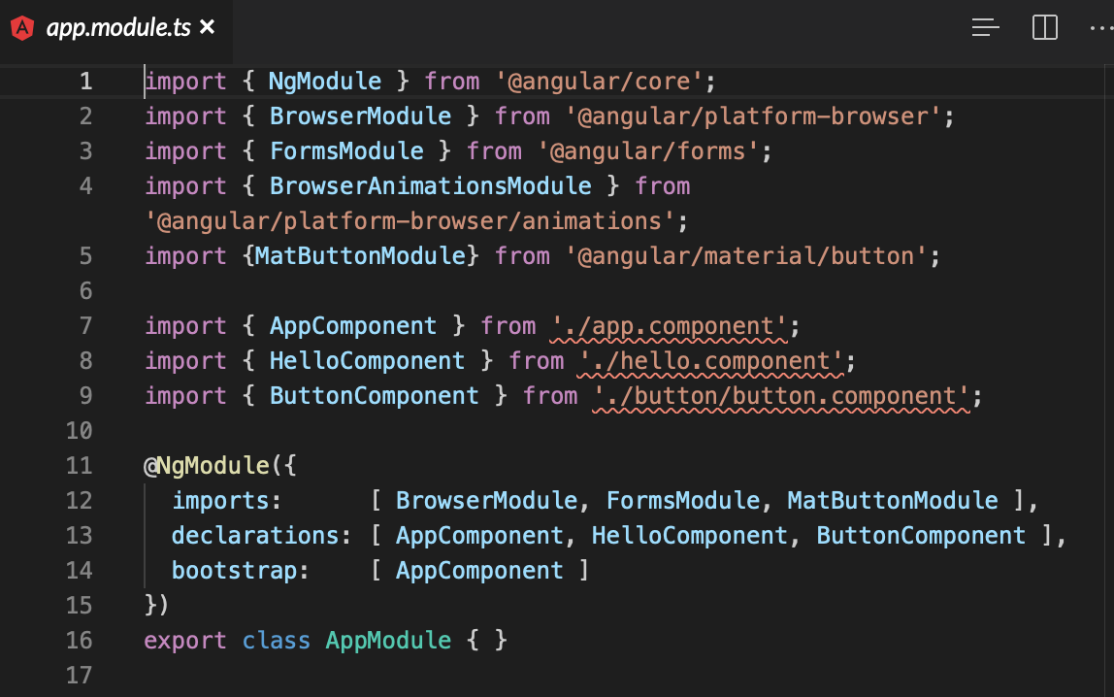Click 'FormsModule' in the imports array

(683, 501)
